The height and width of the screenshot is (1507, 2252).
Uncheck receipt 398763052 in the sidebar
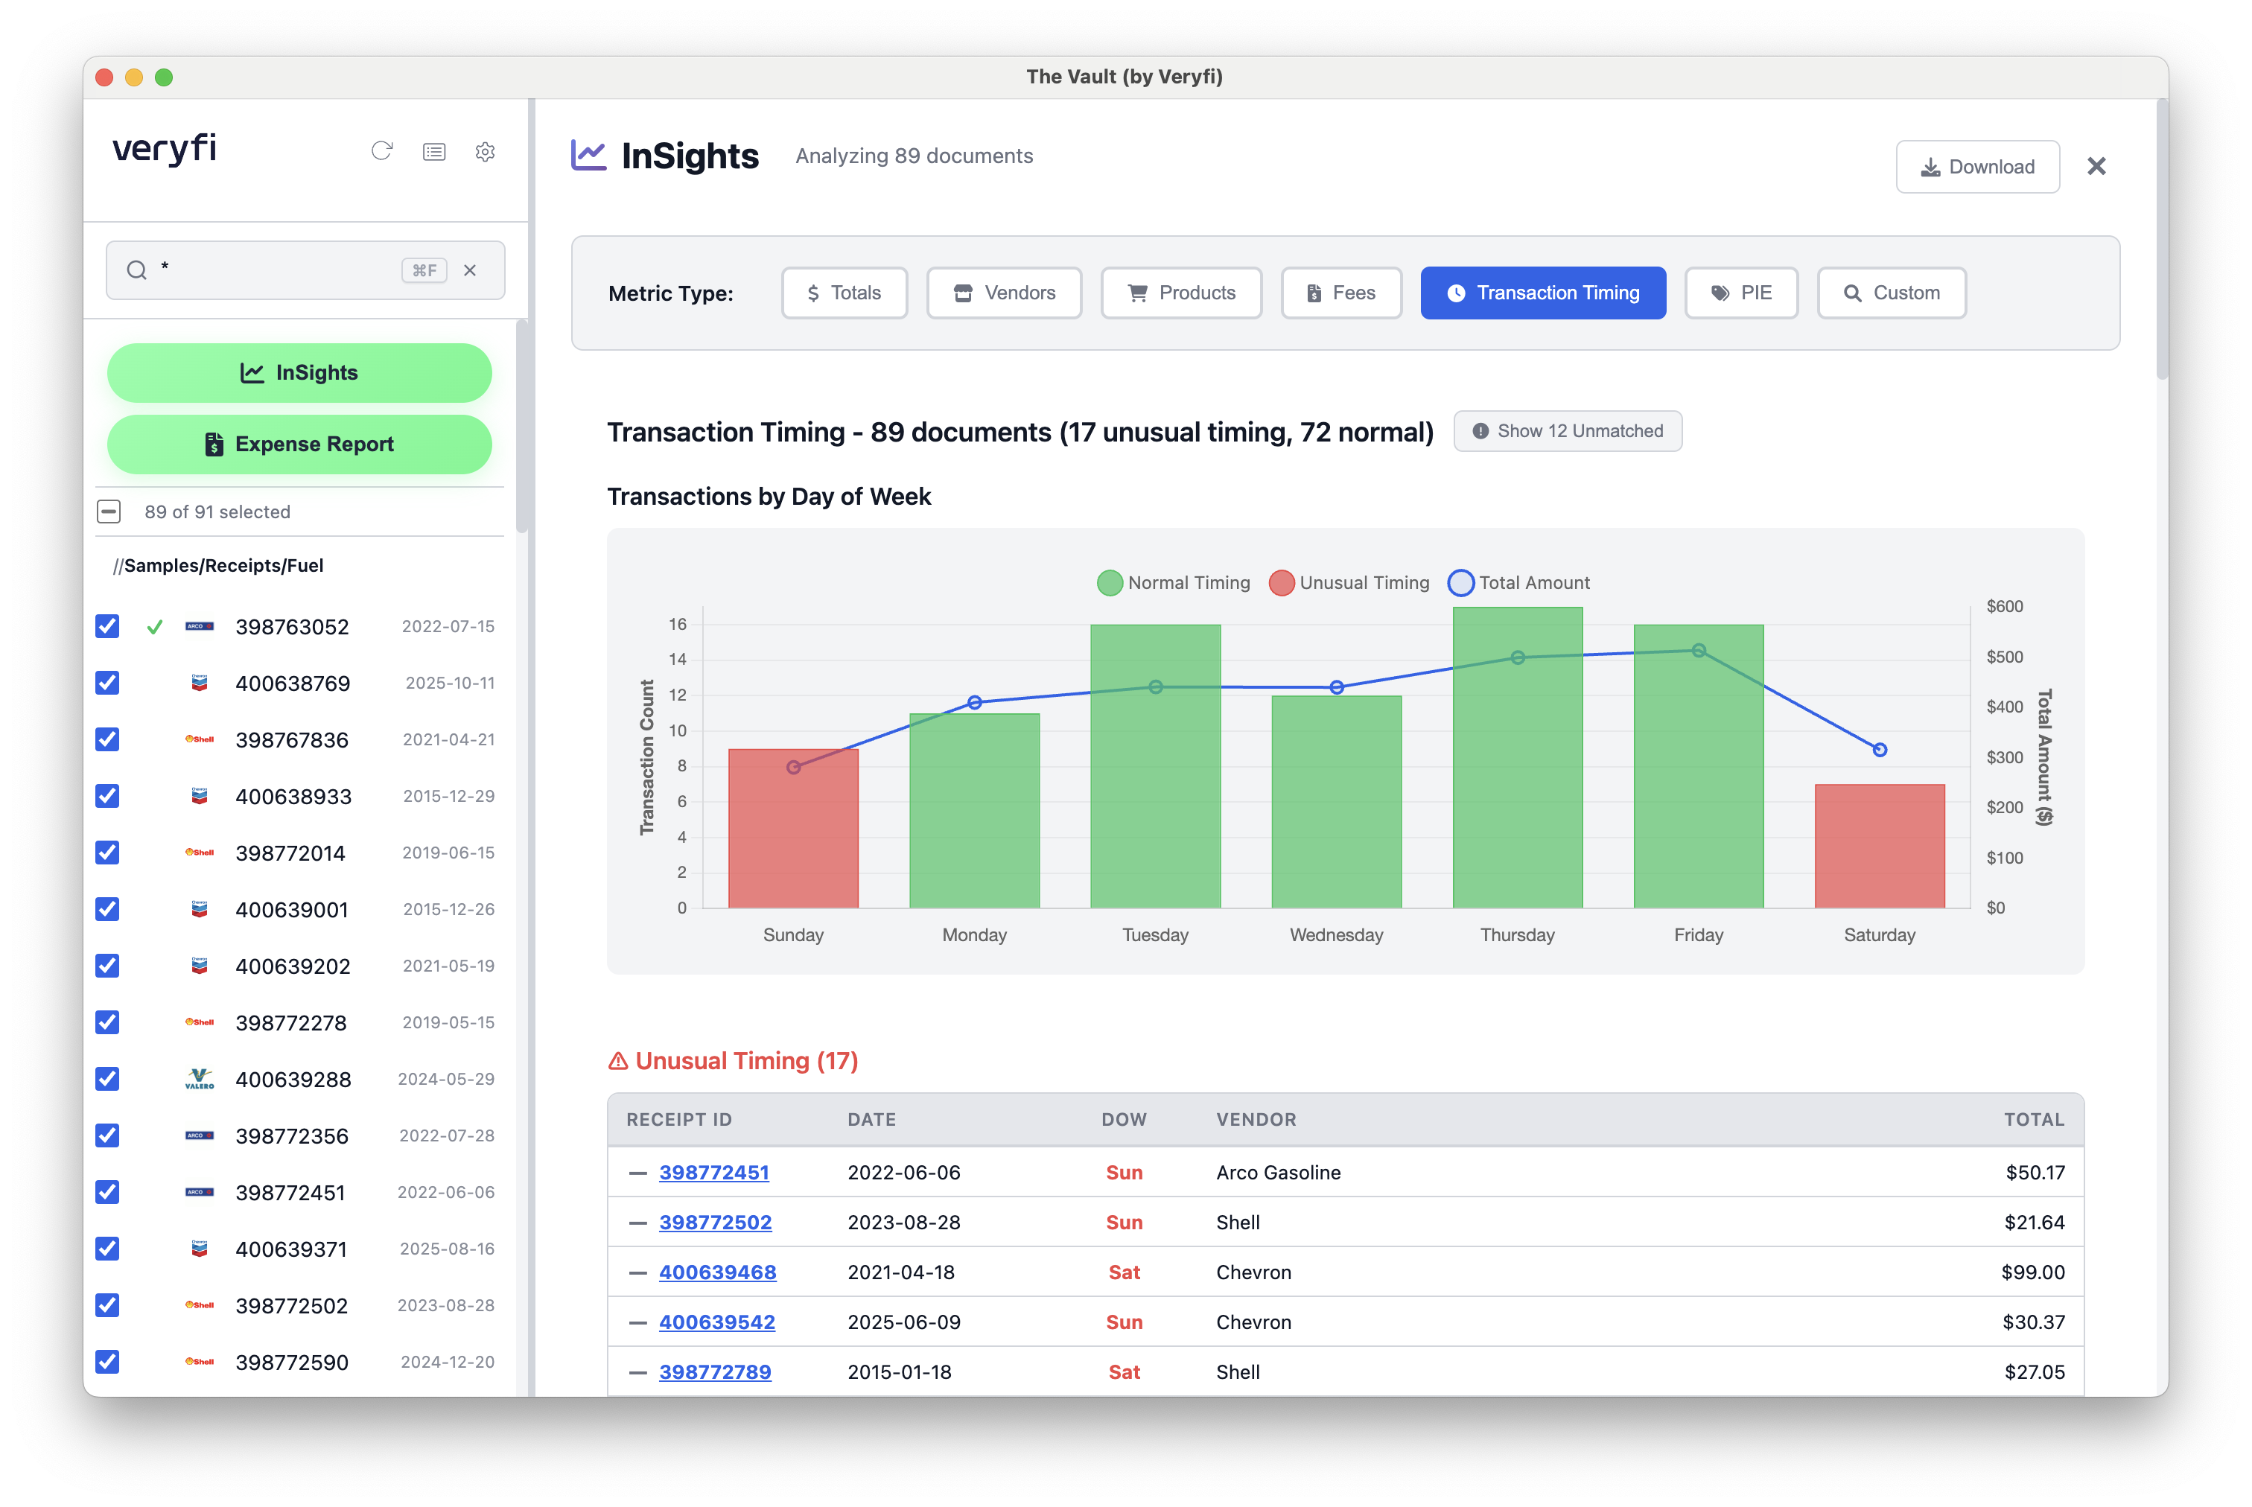pyautogui.click(x=108, y=627)
